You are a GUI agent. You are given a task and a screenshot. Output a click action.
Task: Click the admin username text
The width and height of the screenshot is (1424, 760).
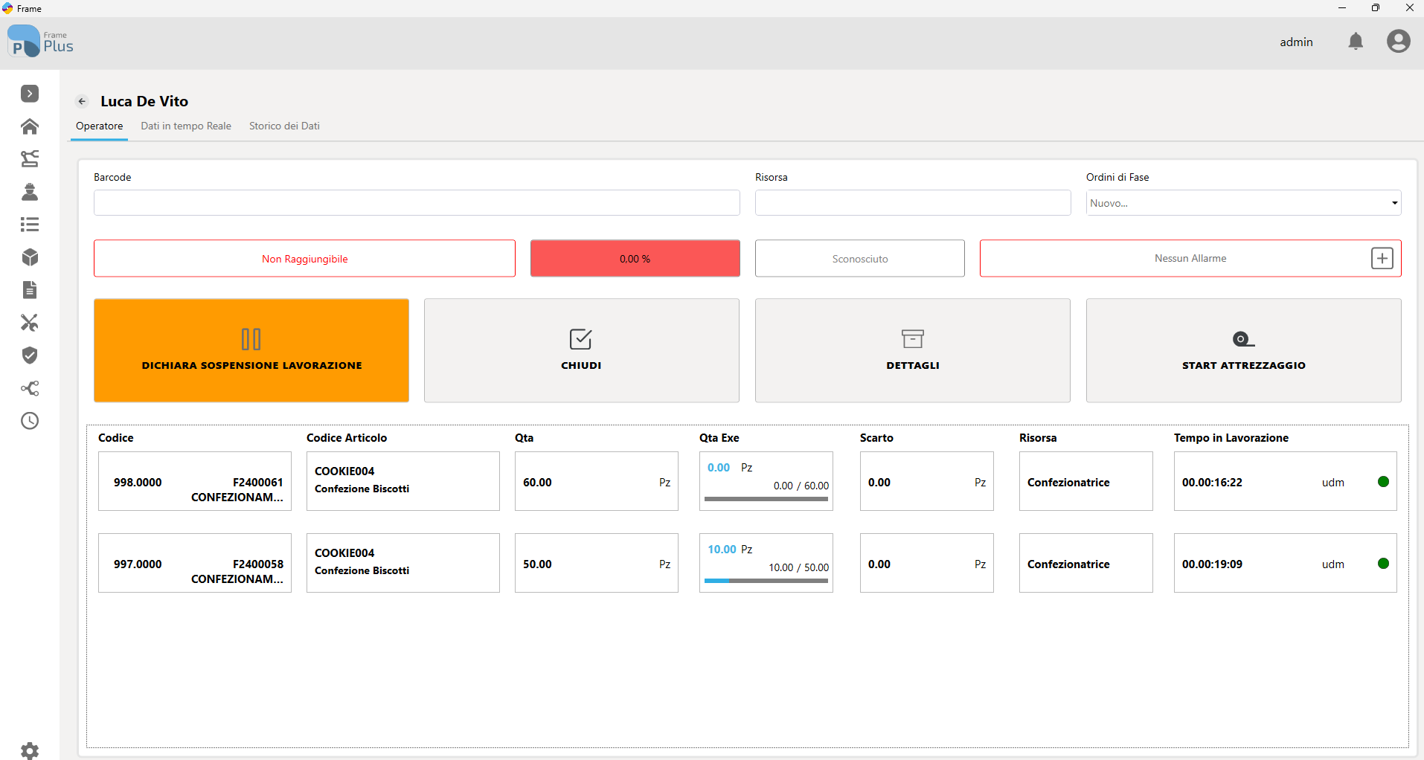click(x=1296, y=42)
